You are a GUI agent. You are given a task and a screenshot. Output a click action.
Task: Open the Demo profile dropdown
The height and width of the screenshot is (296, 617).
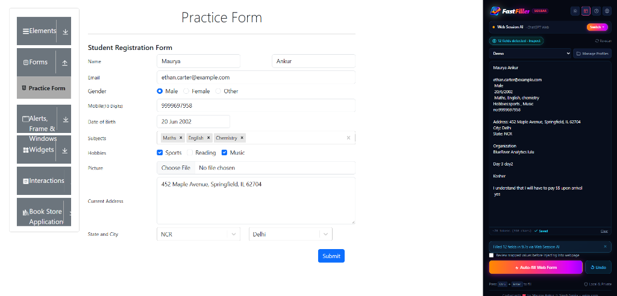[x=530, y=54]
